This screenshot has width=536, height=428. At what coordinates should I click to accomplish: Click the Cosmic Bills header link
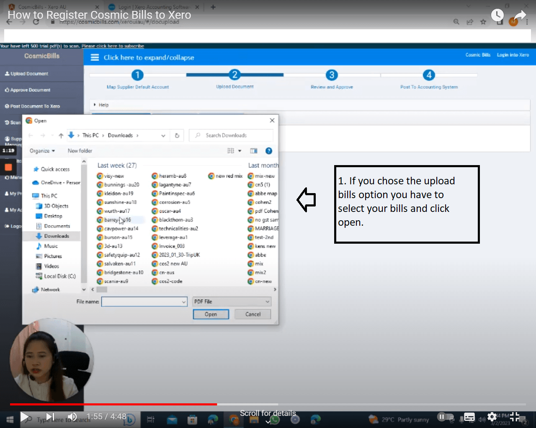pos(478,55)
